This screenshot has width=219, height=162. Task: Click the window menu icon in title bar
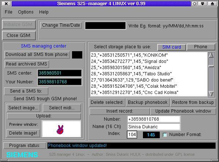click(6, 4)
